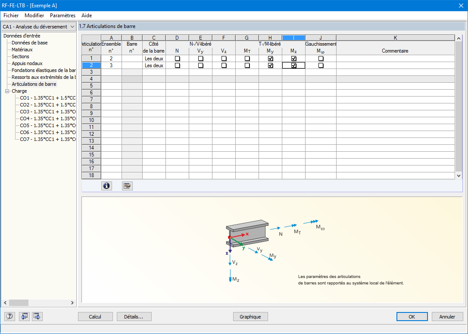Open the Aide menu
The height and width of the screenshot is (334, 468).
87,15
